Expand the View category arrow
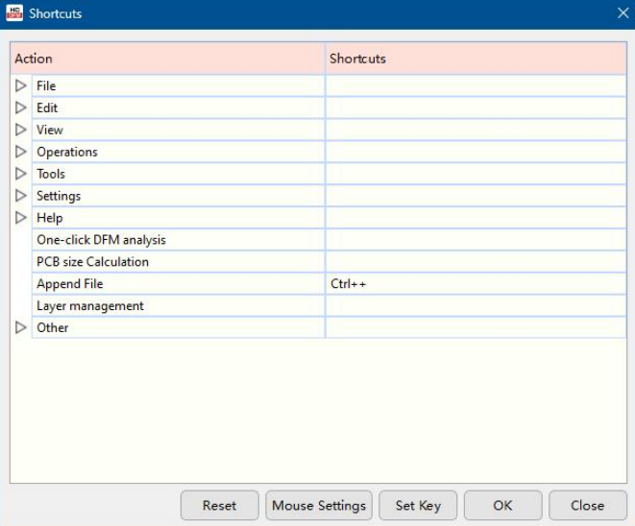Image resolution: width=635 pixels, height=526 pixels. click(x=21, y=130)
